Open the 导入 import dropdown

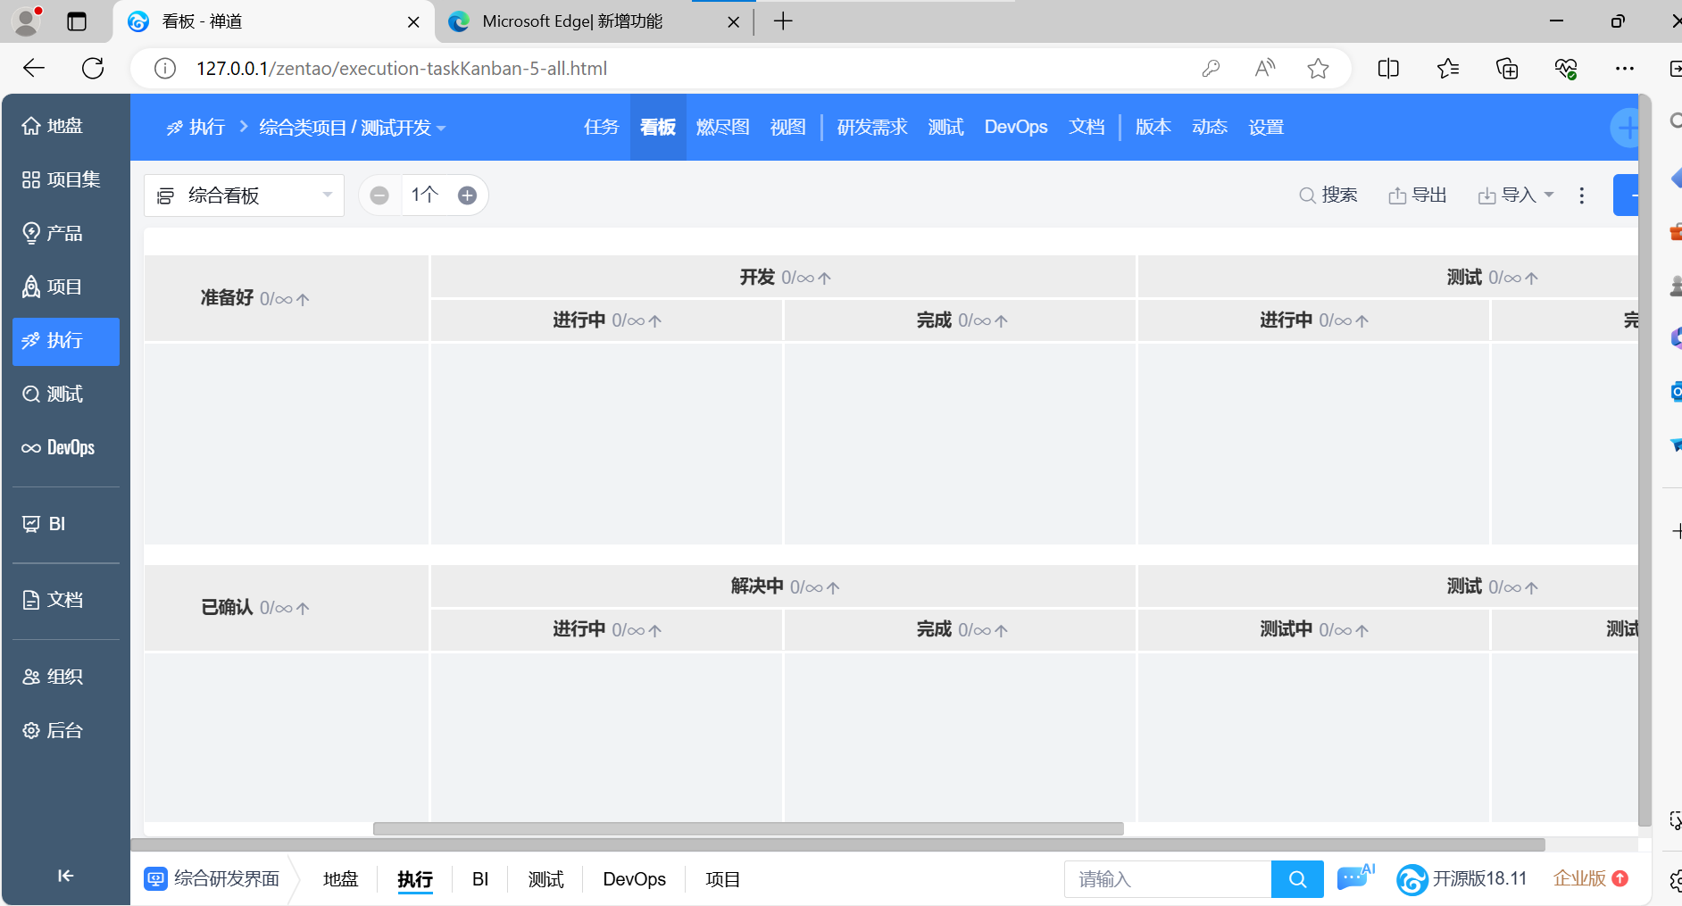[1516, 195]
